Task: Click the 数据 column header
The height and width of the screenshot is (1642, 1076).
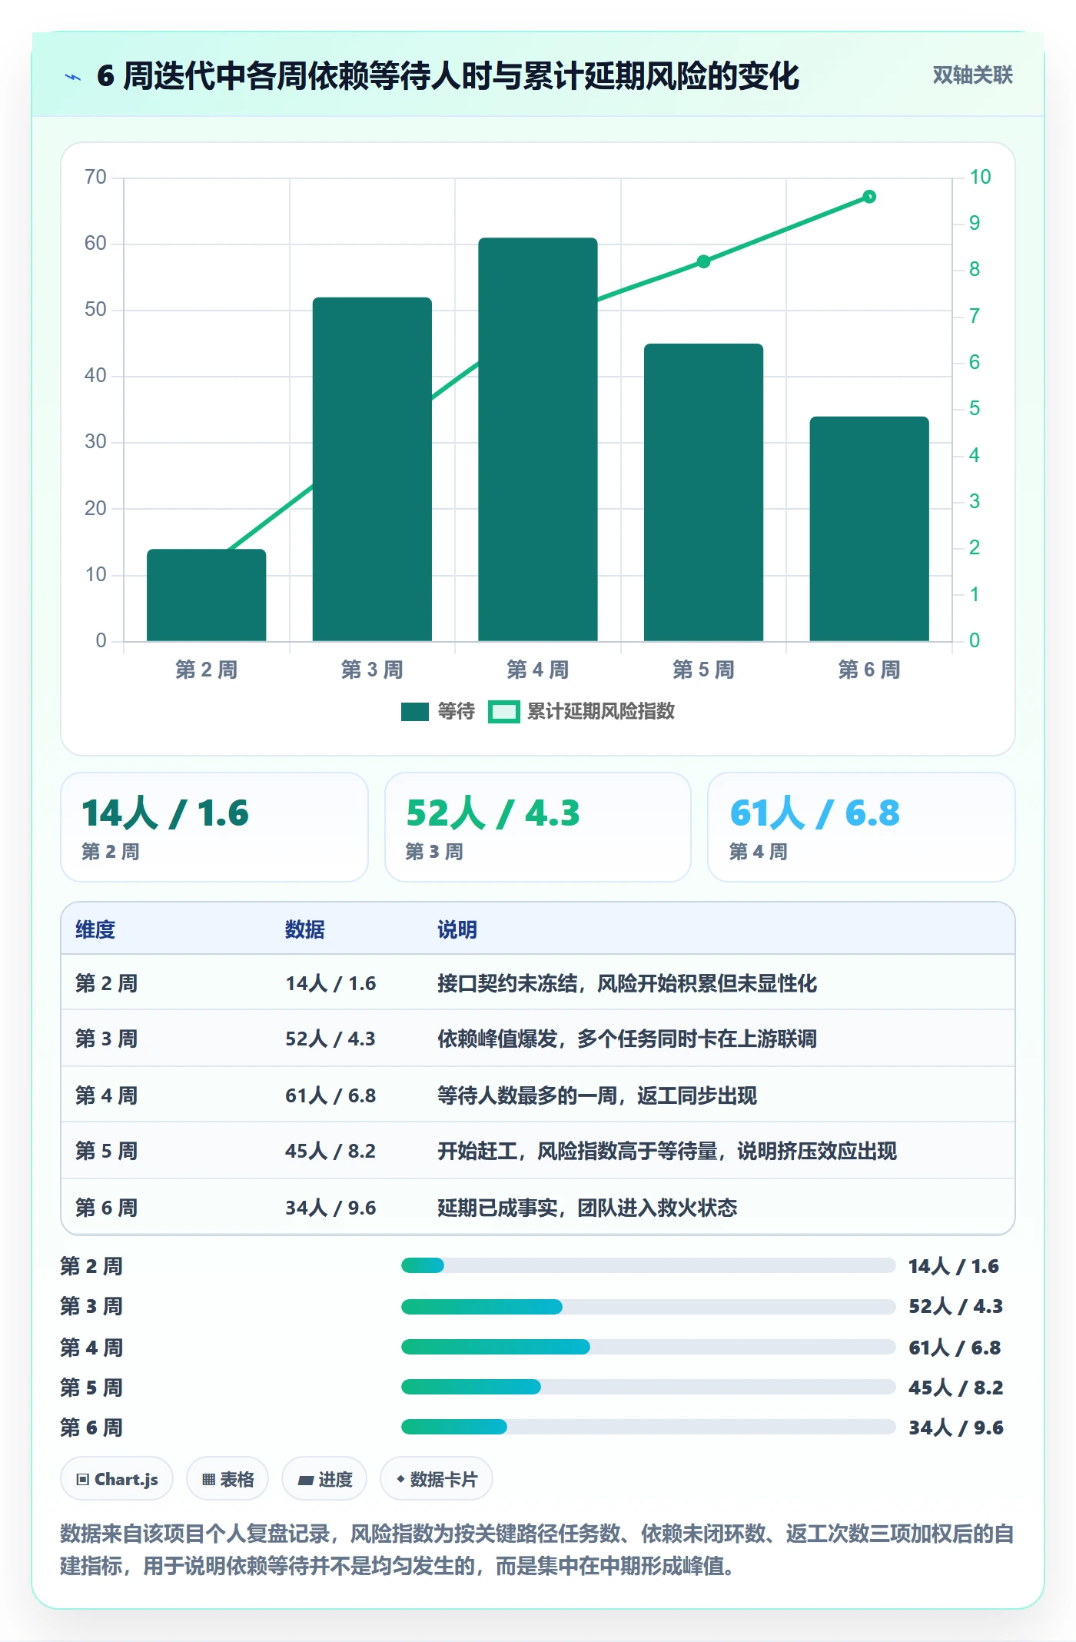Action: pyautogui.click(x=305, y=929)
